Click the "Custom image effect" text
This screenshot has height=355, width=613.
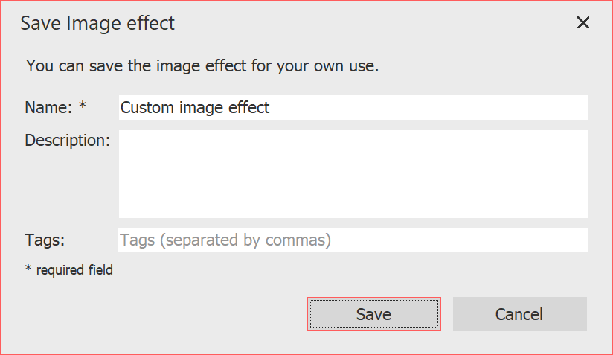pyautogui.click(x=195, y=108)
